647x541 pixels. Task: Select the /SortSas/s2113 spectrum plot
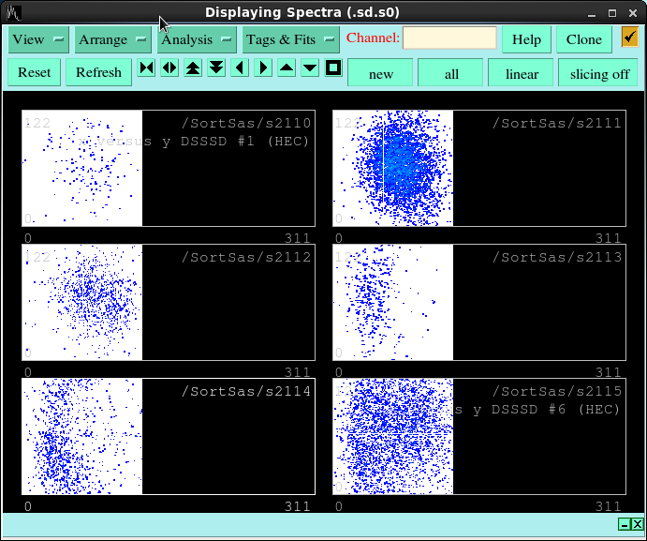pos(479,302)
